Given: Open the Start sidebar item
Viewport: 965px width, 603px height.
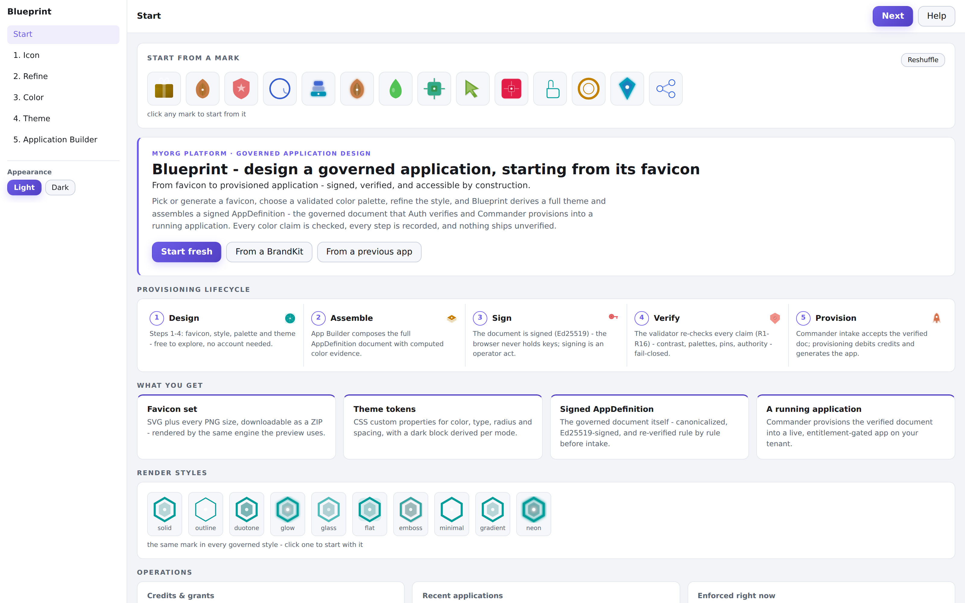Looking at the screenshot, I should tap(63, 34).
